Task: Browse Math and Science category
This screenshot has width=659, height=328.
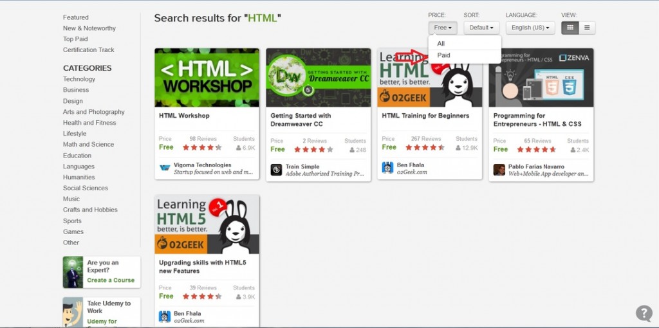Action: point(88,145)
